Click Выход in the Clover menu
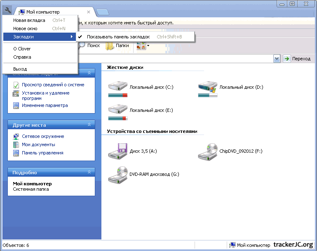 20,69
